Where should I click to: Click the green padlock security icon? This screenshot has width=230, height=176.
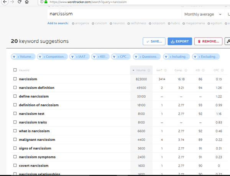[x=46, y=2]
